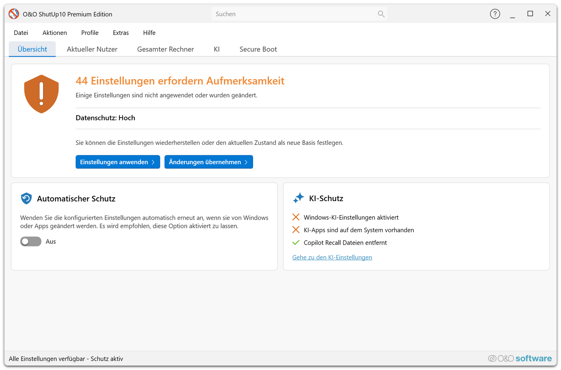Click the green checkmark for Copilot Recall

[296, 243]
